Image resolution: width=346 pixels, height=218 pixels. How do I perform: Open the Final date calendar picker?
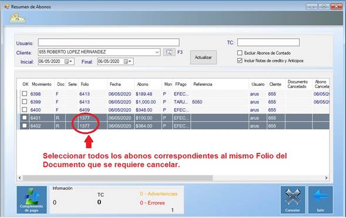(127, 62)
